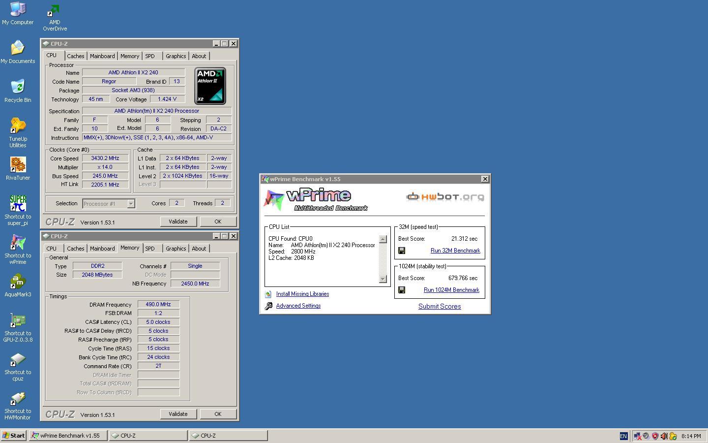Screen dimensions: 708x443
Task: Select the Shortcut to HWMonitor icon
Action: pos(18,398)
